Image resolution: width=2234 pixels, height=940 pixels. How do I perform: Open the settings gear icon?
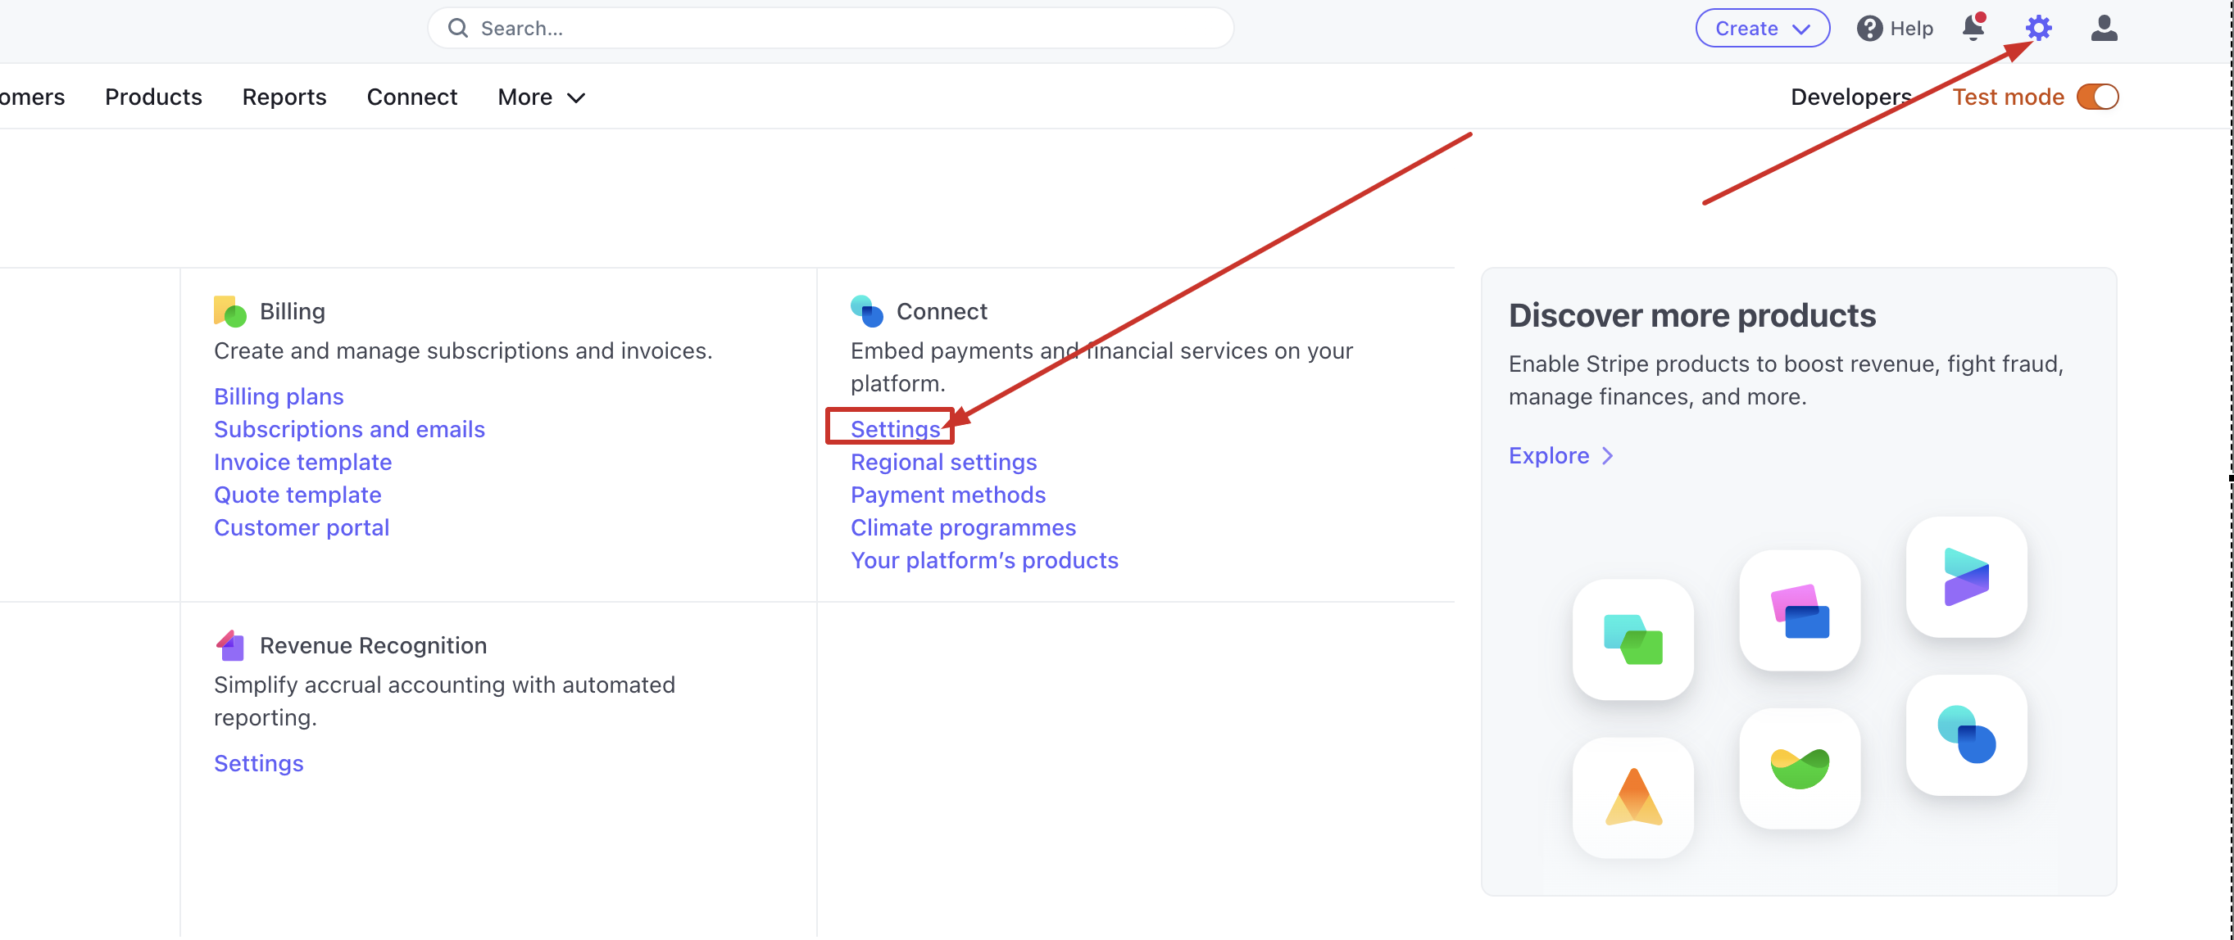[2038, 28]
